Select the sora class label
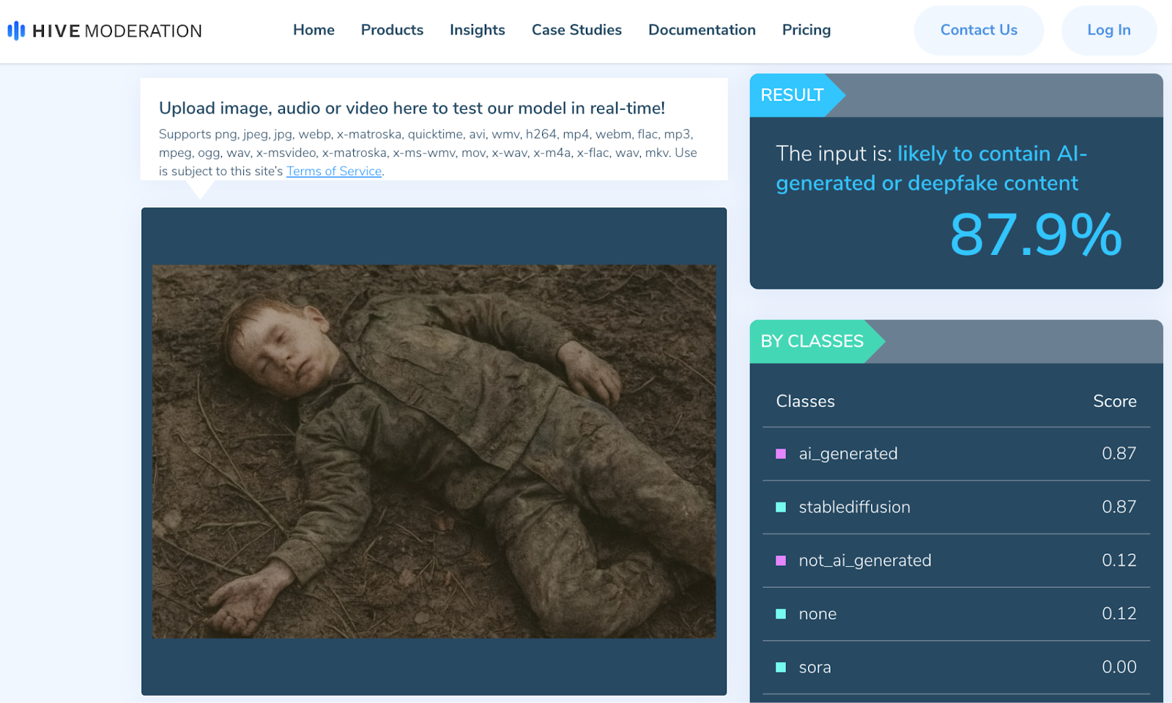Screen dimensions: 1172x703 tap(815, 668)
